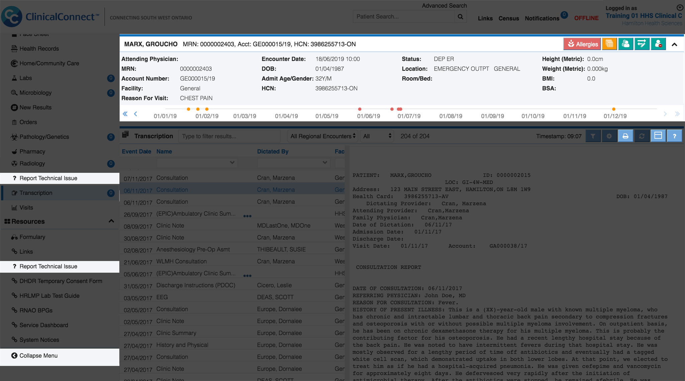685x381 pixels.
Task: Open the All Regional Encounters dropdown
Action: point(323,136)
